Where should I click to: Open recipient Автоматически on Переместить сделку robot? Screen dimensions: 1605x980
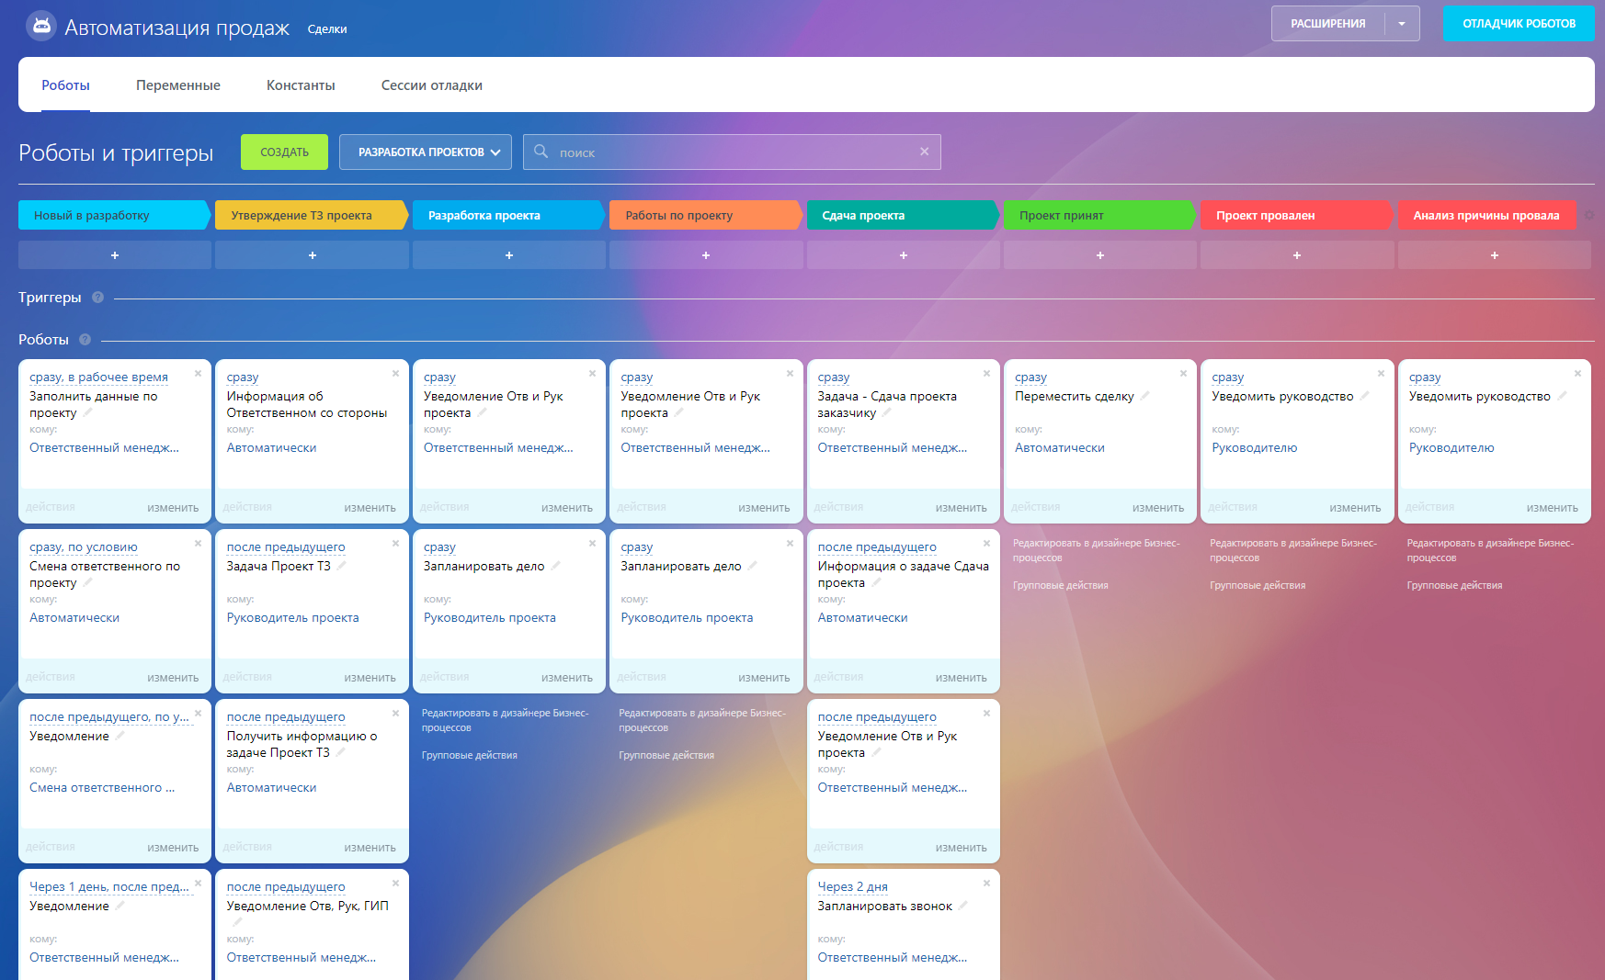[1060, 447]
